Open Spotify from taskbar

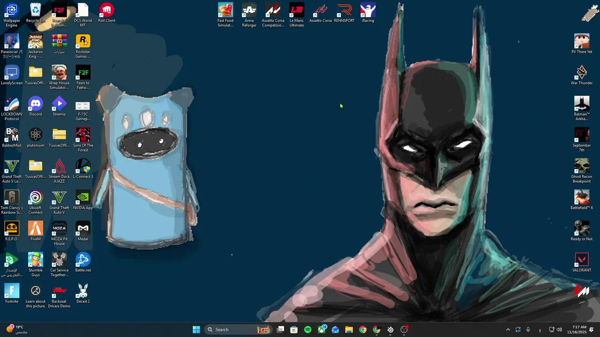coord(307,330)
